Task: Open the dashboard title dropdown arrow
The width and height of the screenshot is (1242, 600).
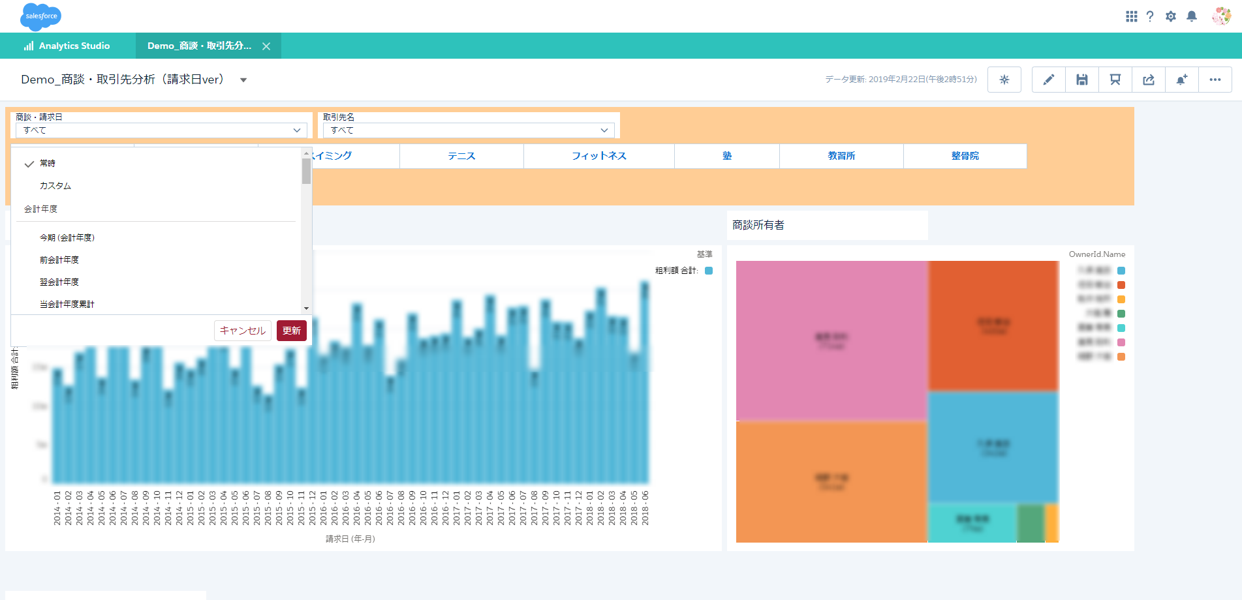Action: tap(243, 80)
